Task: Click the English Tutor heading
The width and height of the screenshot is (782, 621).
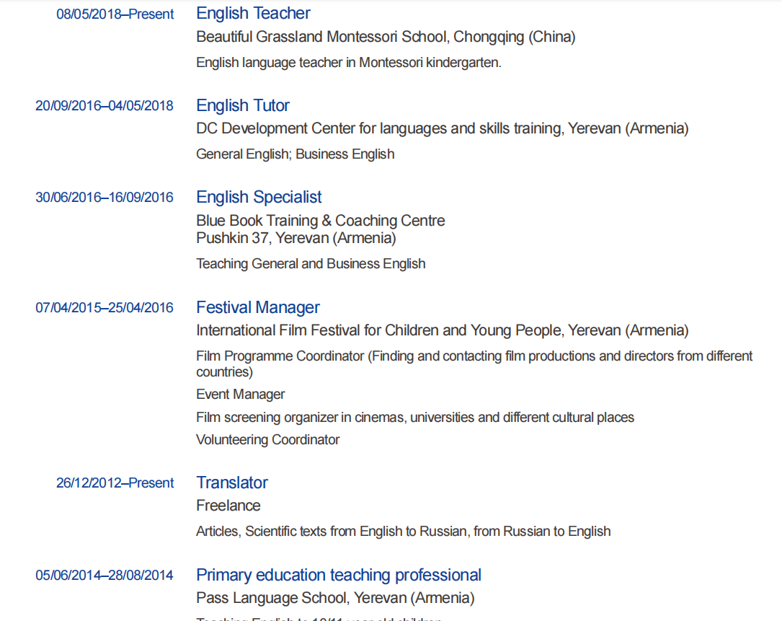Action: (x=243, y=106)
